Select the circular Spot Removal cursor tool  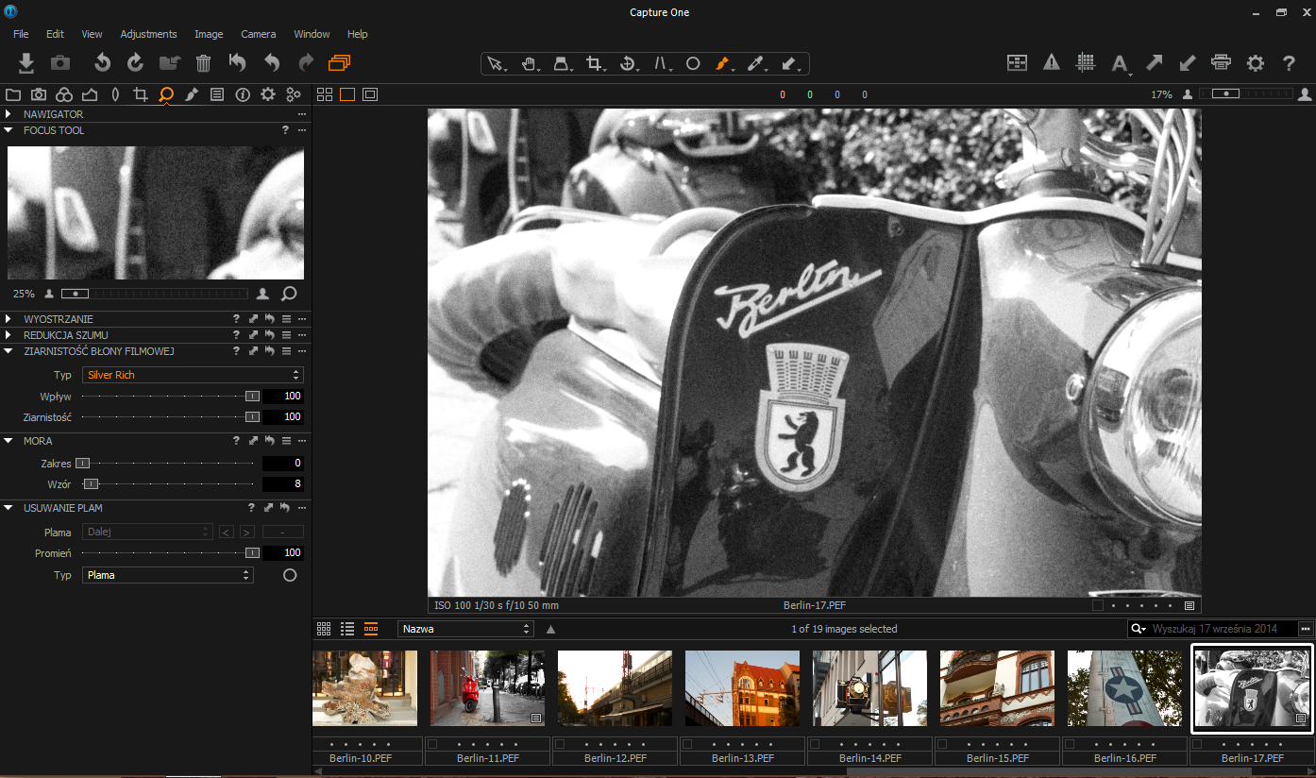[693, 63]
